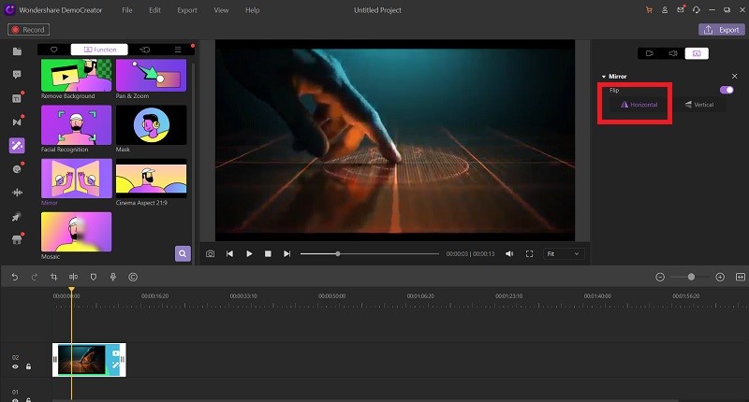Screen dimensions: 749x402
Task: Stop the preview playback
Action: 268,253
